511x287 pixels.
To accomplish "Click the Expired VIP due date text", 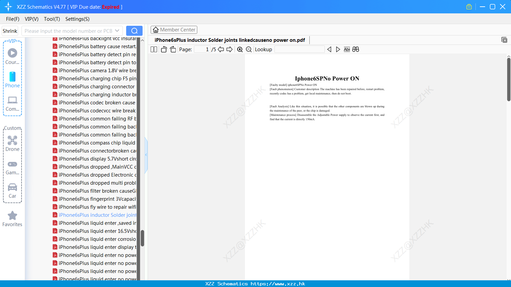I will tap(111, 7).
